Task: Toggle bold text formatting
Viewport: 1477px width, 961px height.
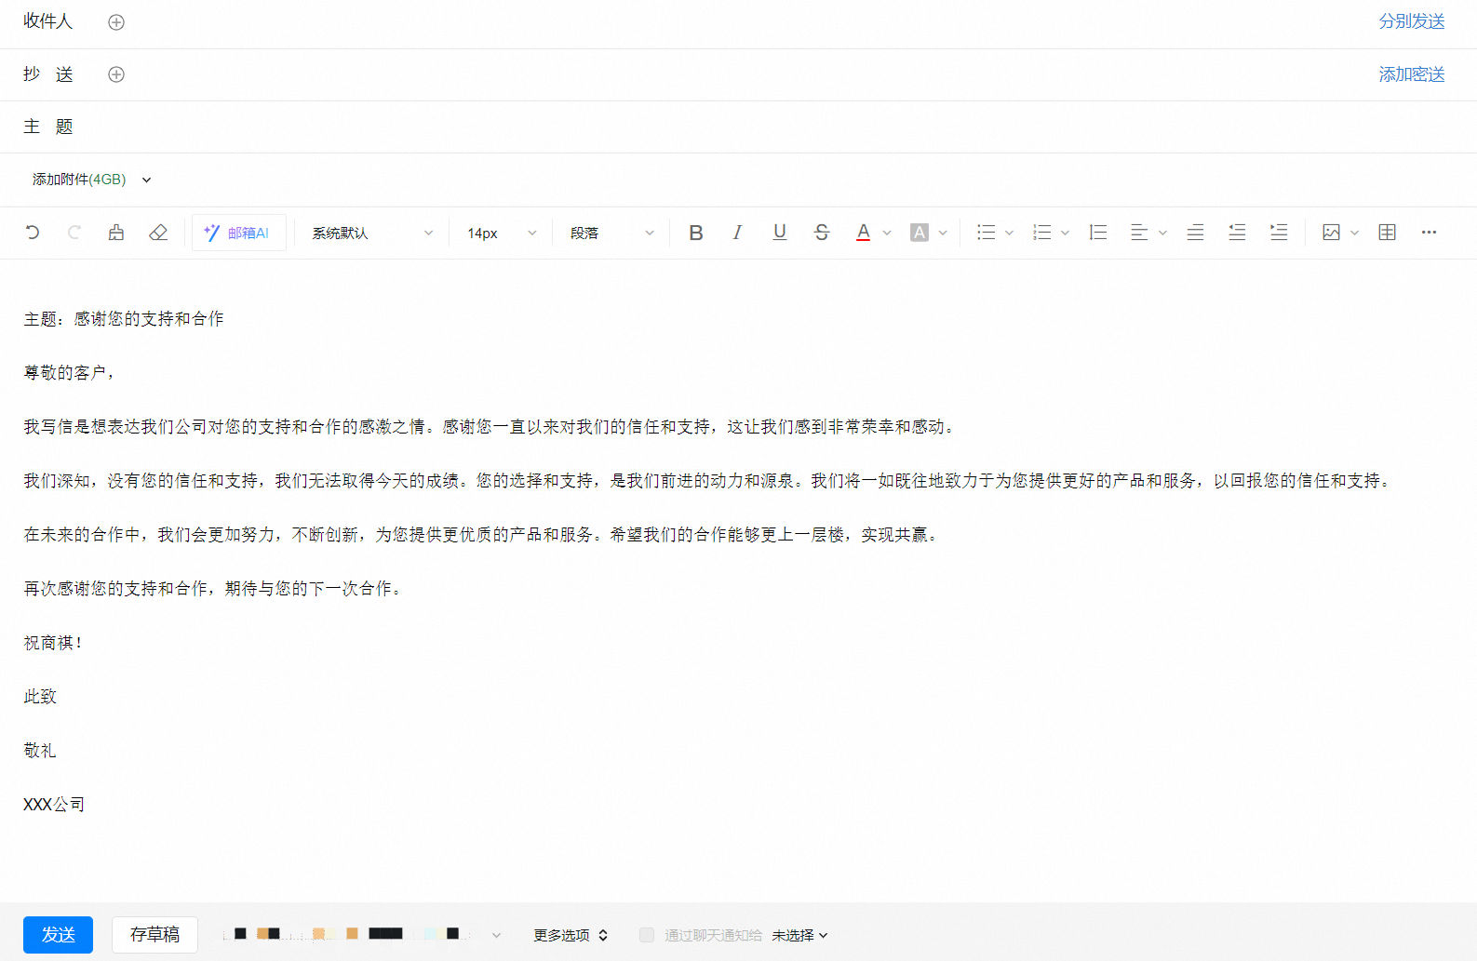Action: [695, 233]
